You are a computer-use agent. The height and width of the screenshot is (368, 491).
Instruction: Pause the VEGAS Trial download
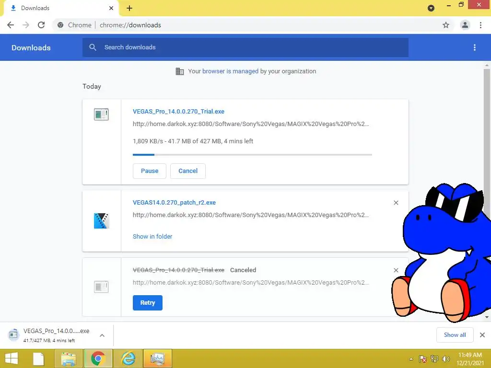click(x=150, y=171)
